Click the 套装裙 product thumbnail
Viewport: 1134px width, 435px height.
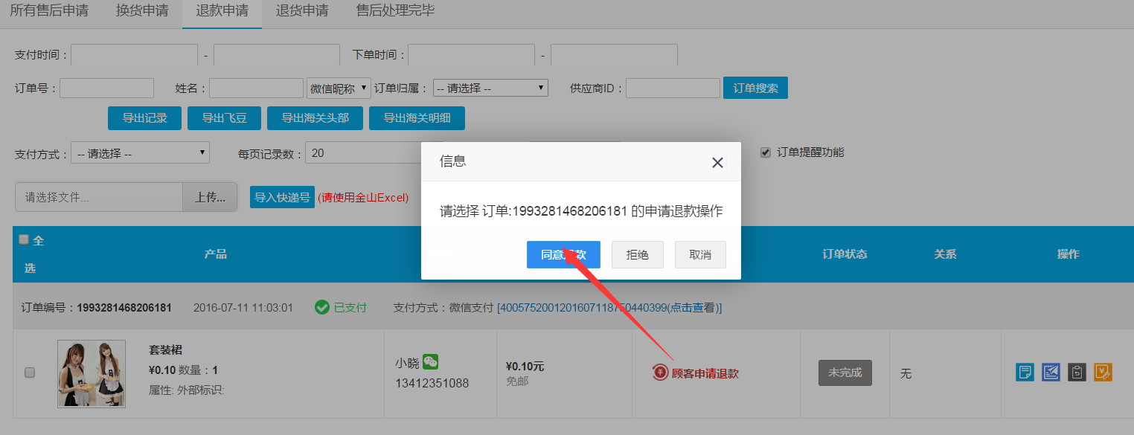92,374
